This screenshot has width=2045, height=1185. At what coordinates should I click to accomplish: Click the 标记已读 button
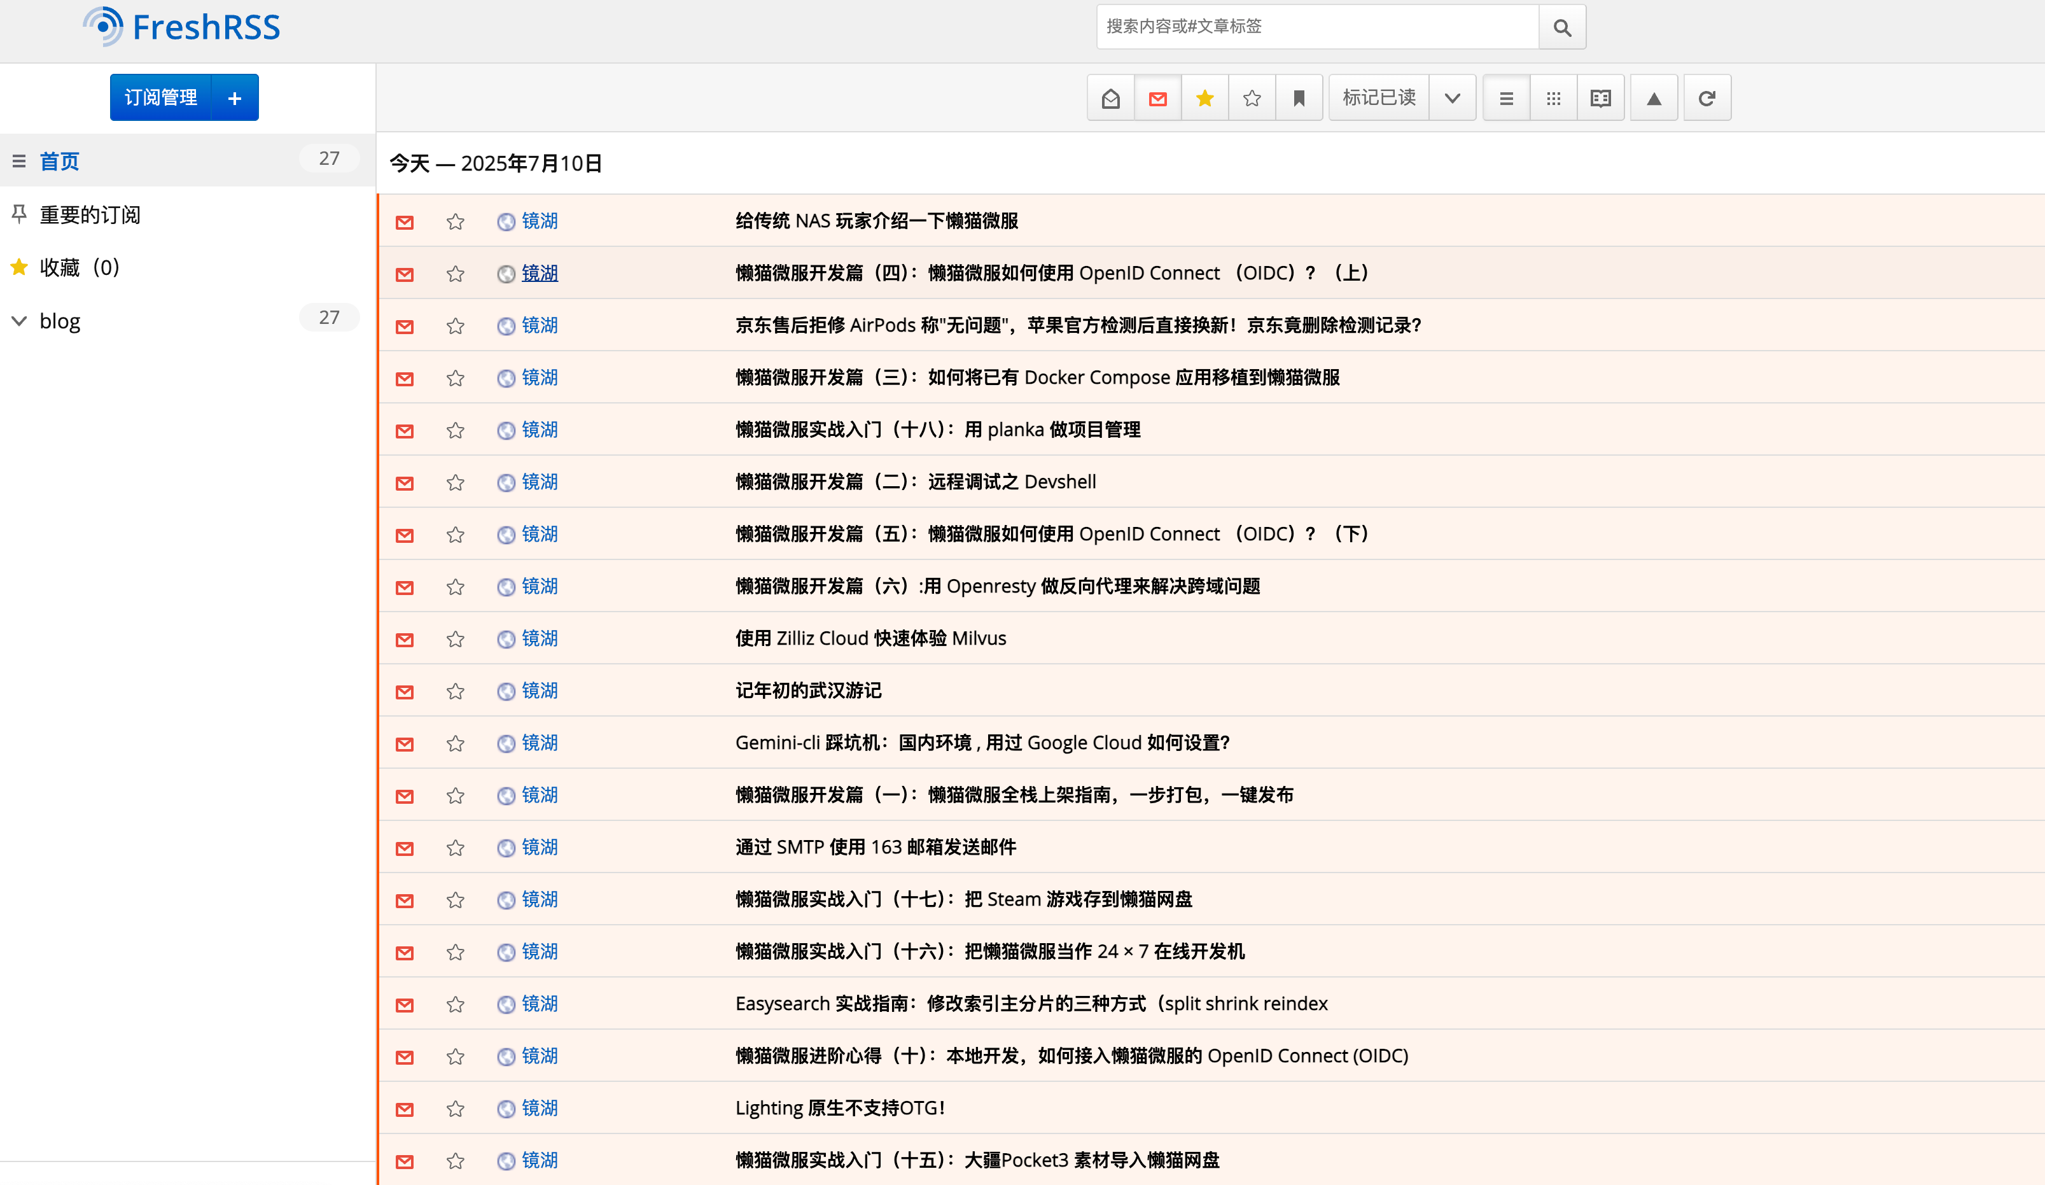(x=1379, y=98)
